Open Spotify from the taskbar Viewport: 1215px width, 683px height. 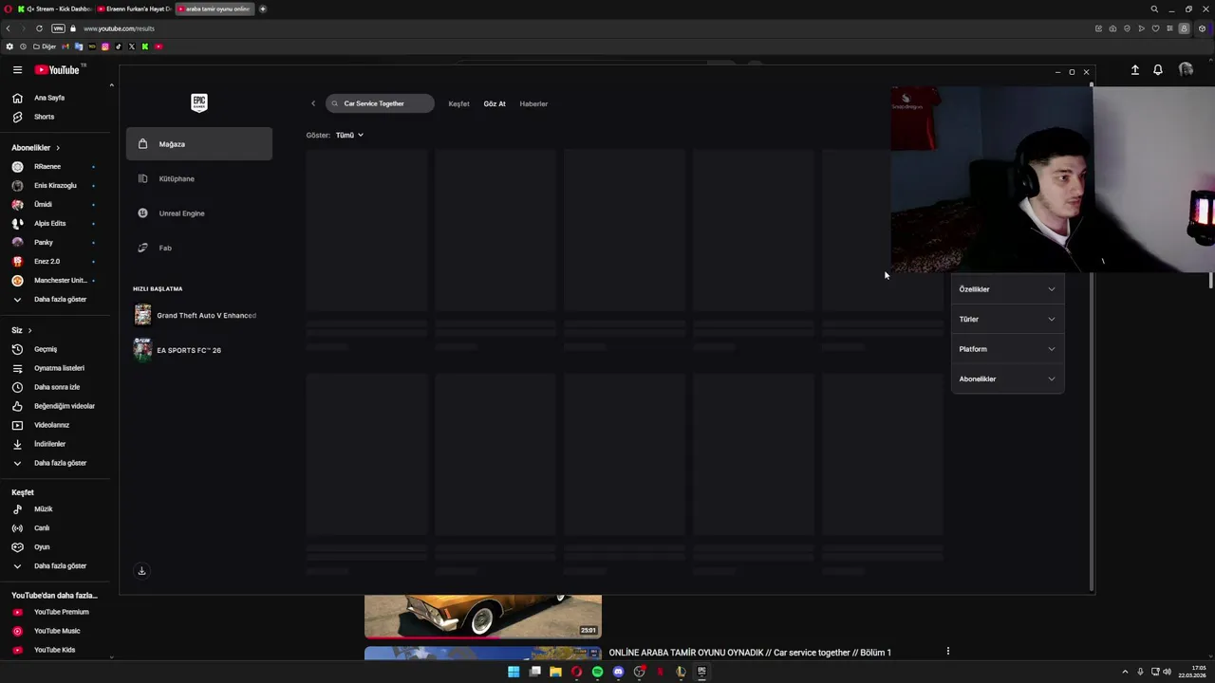click(597, 672)
